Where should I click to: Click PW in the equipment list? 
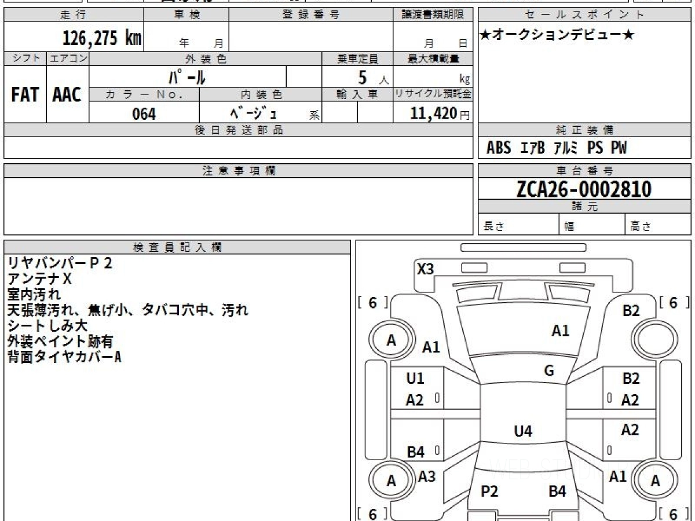[x=619, y=148]
